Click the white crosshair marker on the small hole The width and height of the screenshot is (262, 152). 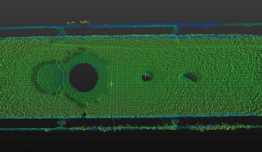(145, 75)
